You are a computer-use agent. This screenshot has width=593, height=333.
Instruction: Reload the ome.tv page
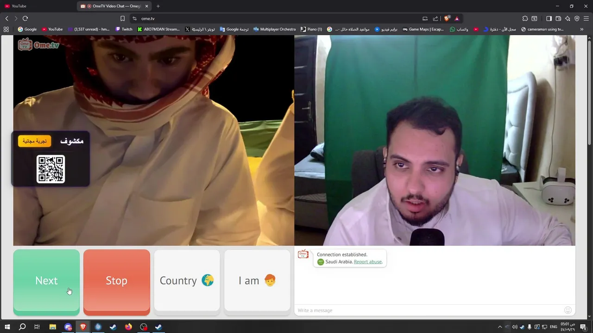(x=25, y=18)
